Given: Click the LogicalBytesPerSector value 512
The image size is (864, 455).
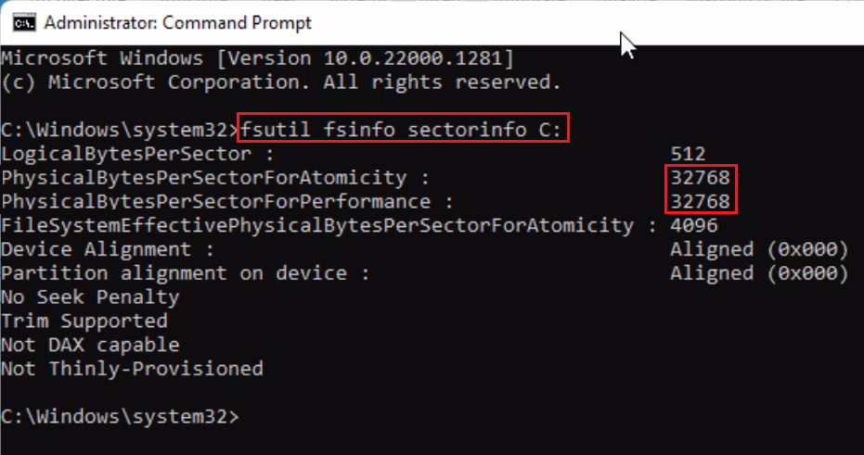Looking at the screenshot, I should [x=688, y=154].
